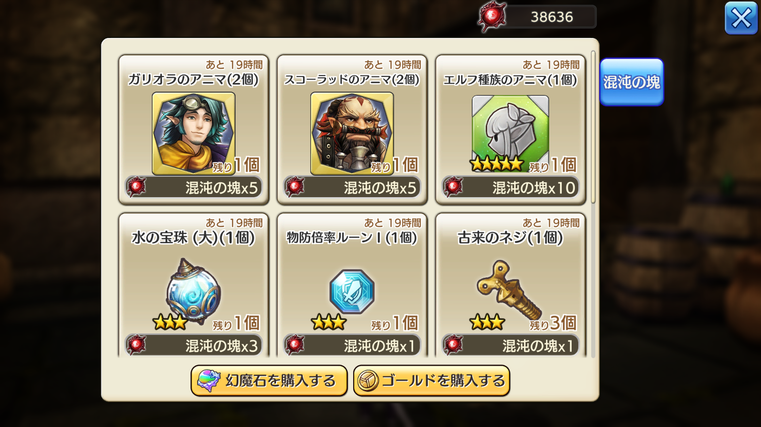The image size is (761, 427).
Task: Buy ガリオラのアニマ for 混沌の塊x5
Action: 194,187
